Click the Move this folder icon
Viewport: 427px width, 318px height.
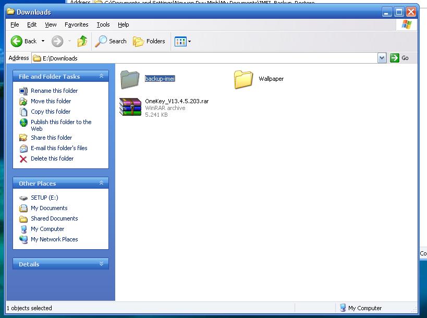click(23, 101)
